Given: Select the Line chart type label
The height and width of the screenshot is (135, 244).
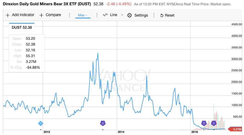Looking at the screenshot, I should click(114, 15).
